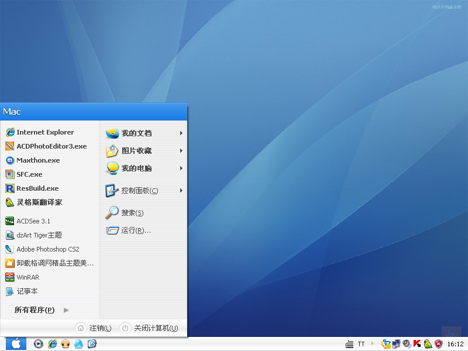Click the Apple logo Start button
Image resolution: width=468 pixels, height=351 pixels.
[16, 344]
